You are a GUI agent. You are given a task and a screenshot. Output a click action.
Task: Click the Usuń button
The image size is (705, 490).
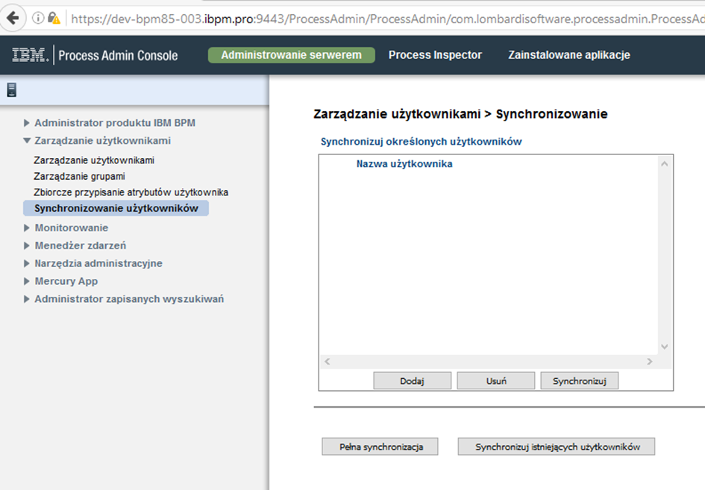point(496,381)
